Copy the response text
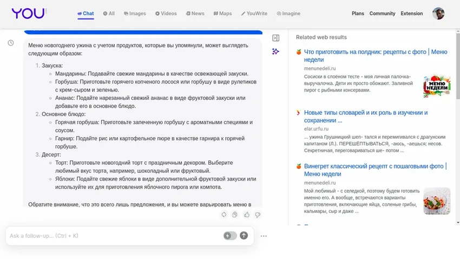 [235, 215]
